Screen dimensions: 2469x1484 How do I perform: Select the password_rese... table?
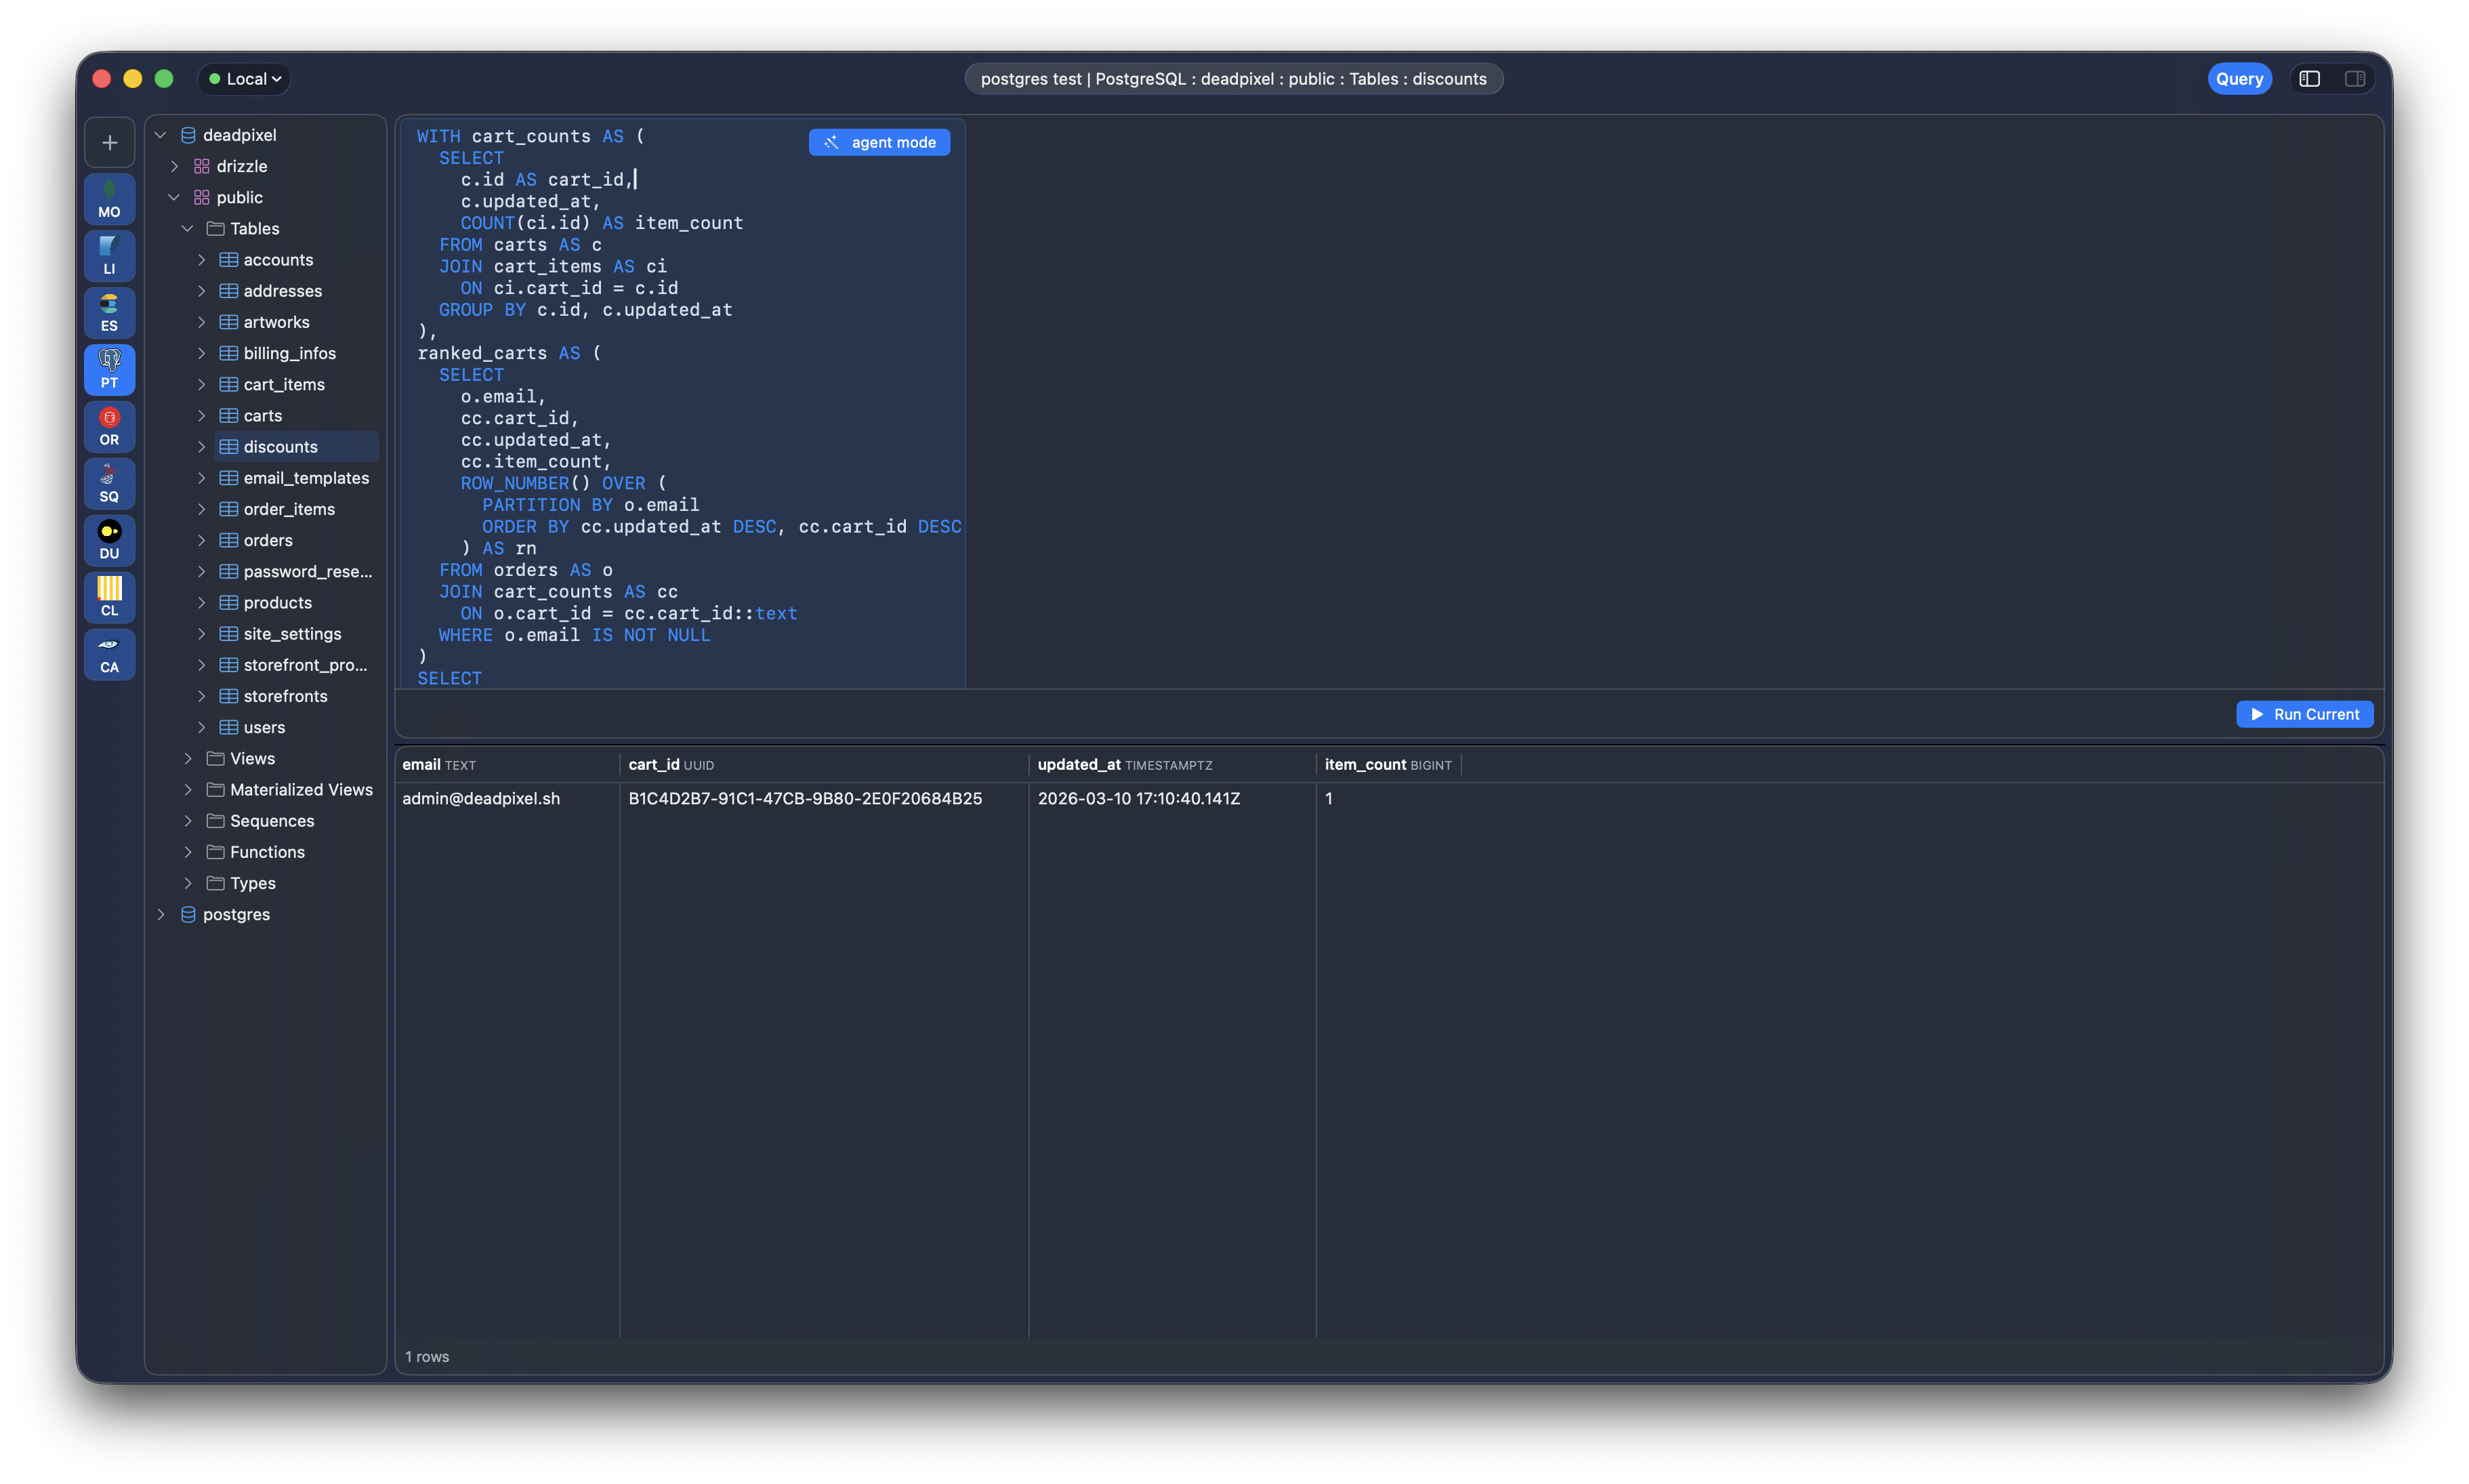click(x=308, y=571)
